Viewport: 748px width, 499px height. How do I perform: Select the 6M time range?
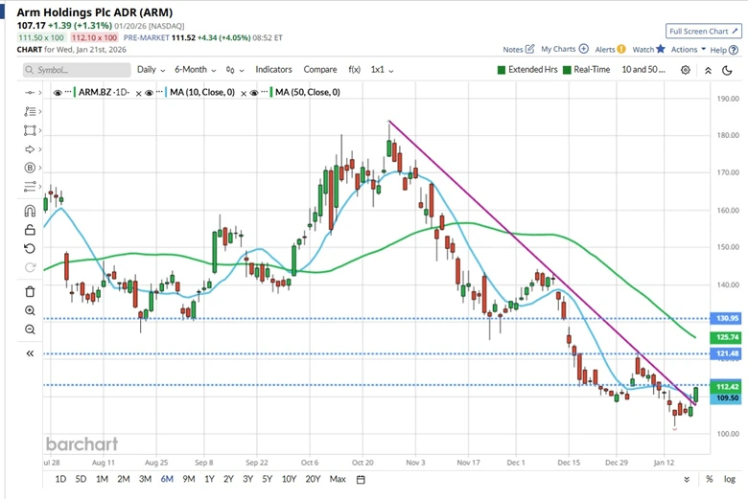pyautogui.click(x=167, y=479)
